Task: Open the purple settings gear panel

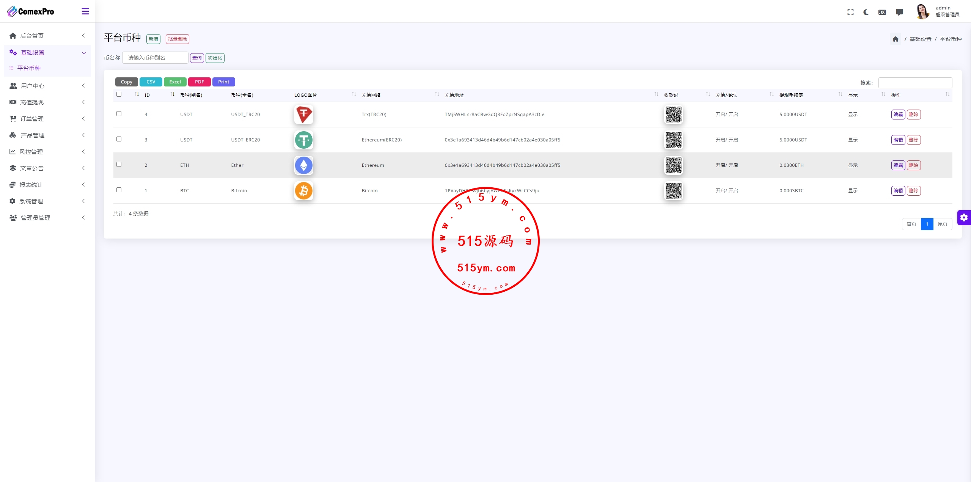Action: tap(964, 218)
